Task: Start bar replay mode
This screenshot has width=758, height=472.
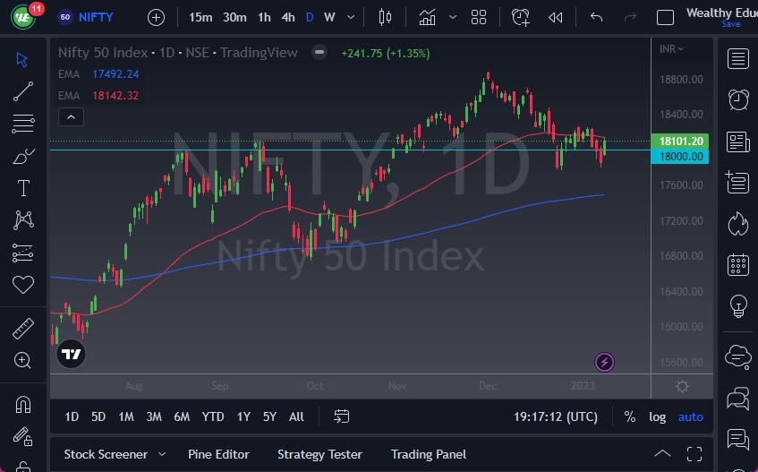Action: tap(556, 18)
